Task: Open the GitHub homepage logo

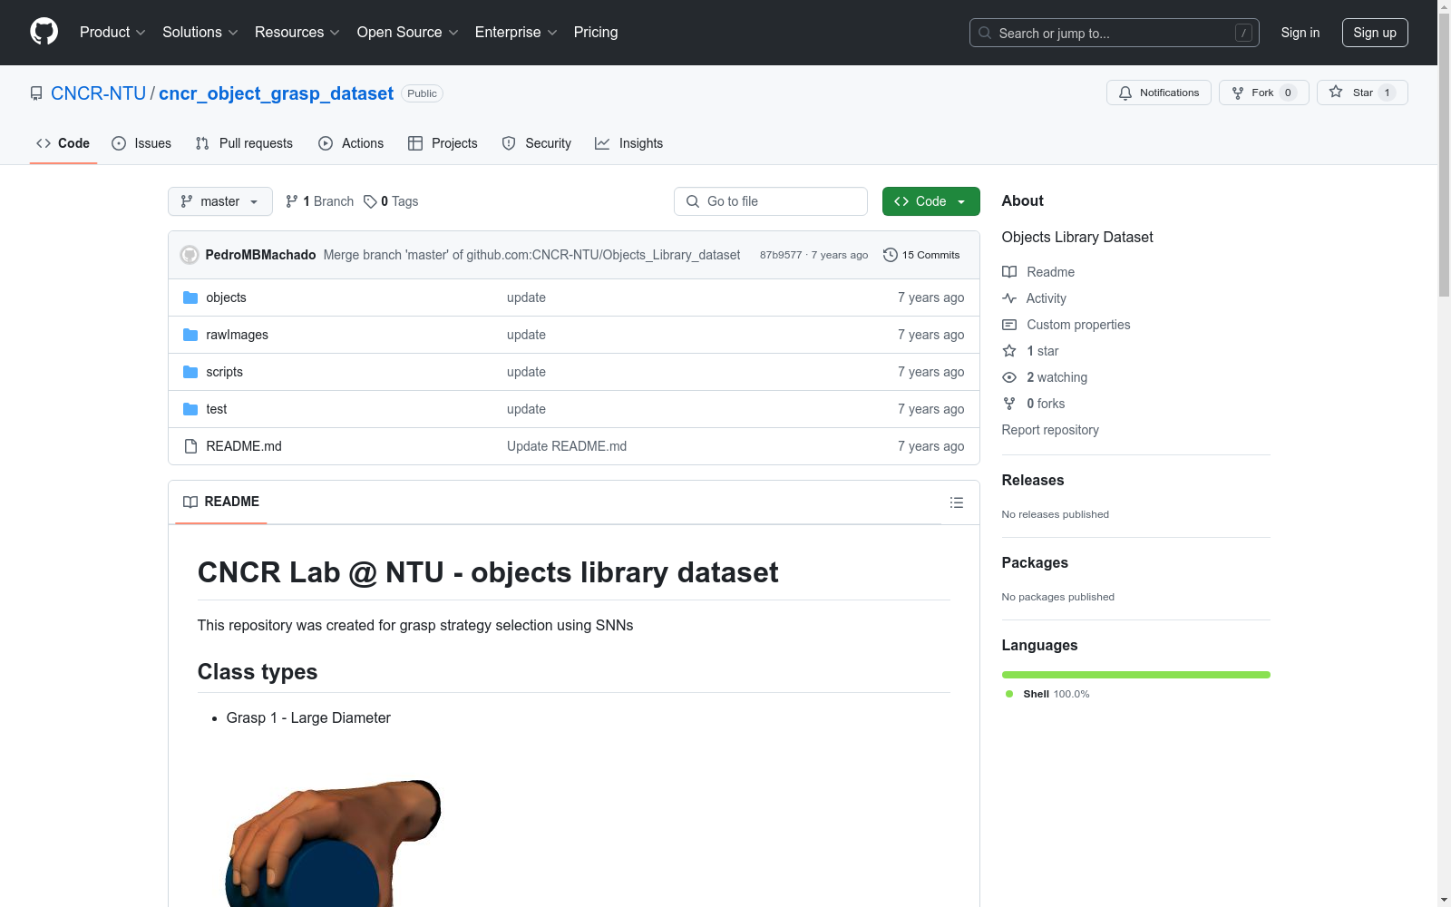Action: pos(44,32)
